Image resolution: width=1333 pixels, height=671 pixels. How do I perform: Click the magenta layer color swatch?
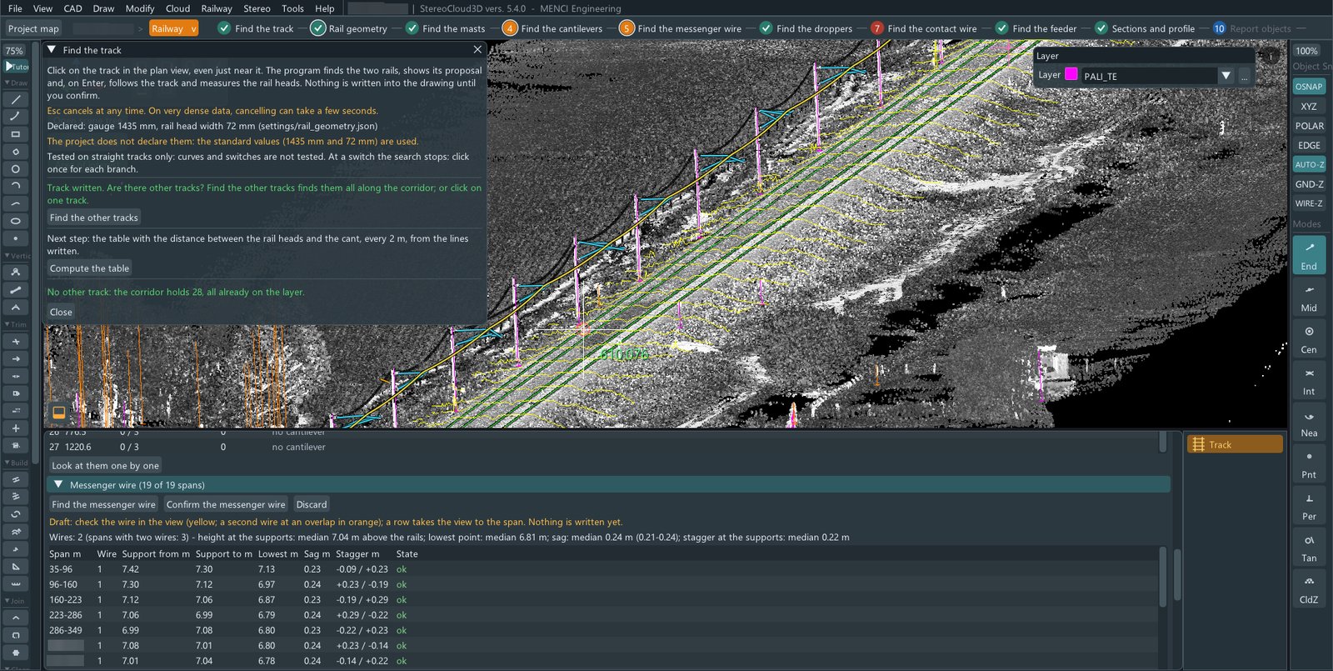tap(1071, 74)
